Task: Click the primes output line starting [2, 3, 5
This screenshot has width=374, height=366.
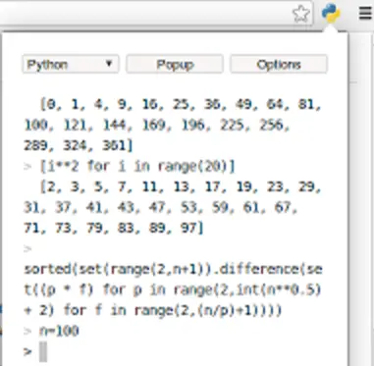Action: tap(181, 186)
